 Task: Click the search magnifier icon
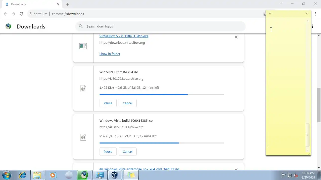(x=81, y=26)
